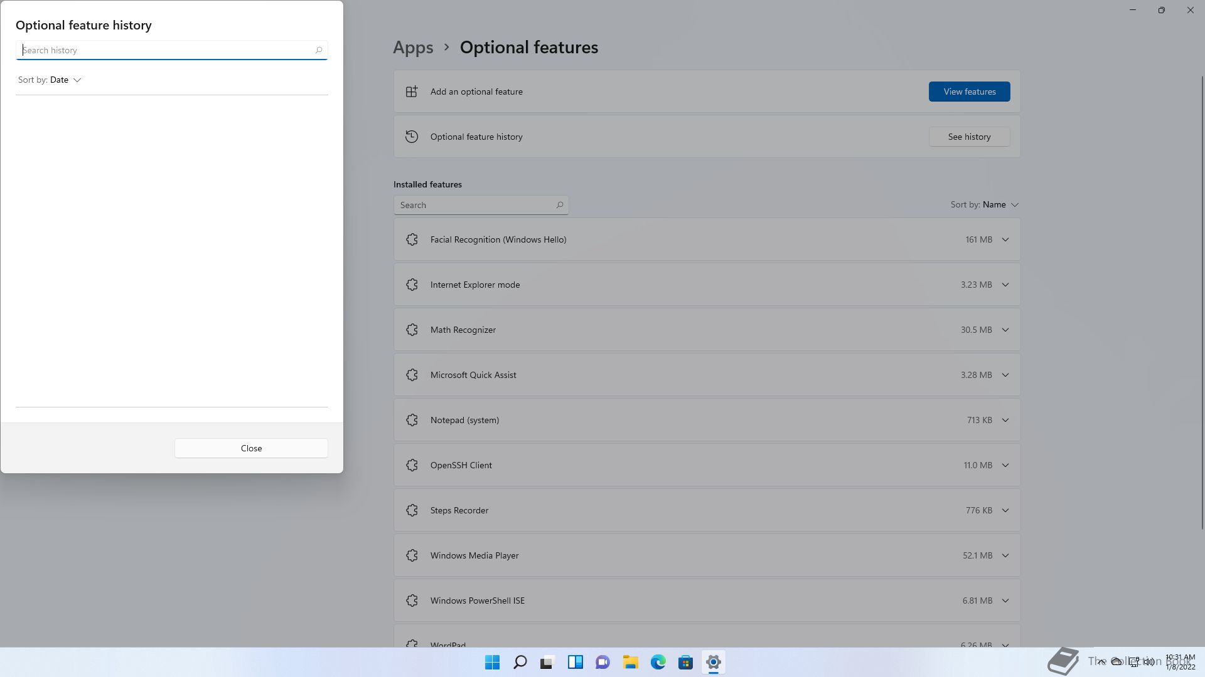The width and height of the screenshot is (1205, 677).
Task: Click the Add an optional feature icon
Action: (x=412, y=92)
